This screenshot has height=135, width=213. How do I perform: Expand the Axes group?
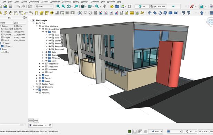coord(37,75)
